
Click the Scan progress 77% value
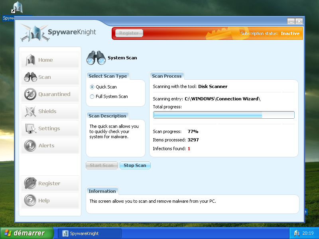[x=193, y=131]
